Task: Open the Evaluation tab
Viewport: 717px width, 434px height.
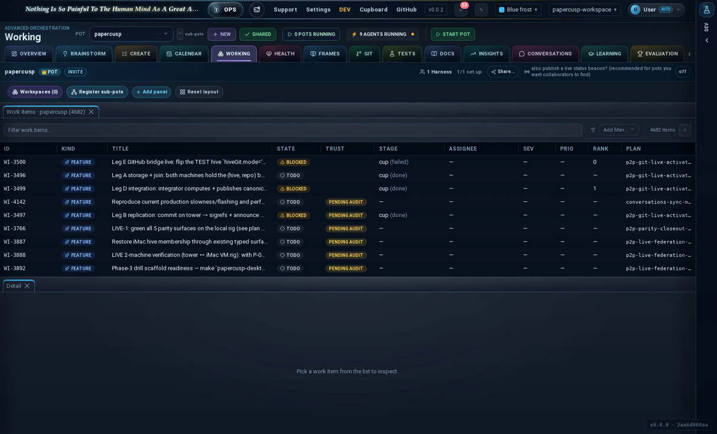Action: (x=657, y=54)
